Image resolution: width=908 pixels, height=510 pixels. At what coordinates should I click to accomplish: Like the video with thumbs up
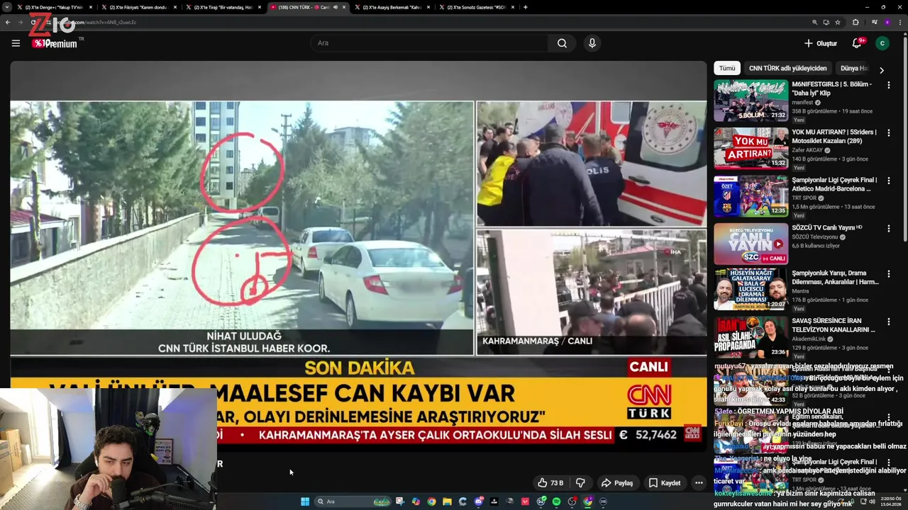point(550,483)
